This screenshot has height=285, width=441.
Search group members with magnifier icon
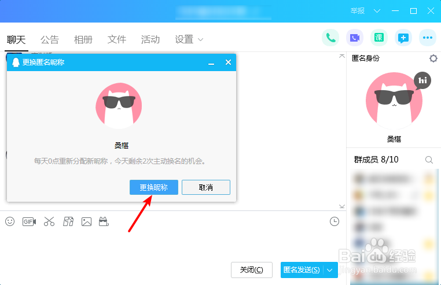click(x=429, y=160)
